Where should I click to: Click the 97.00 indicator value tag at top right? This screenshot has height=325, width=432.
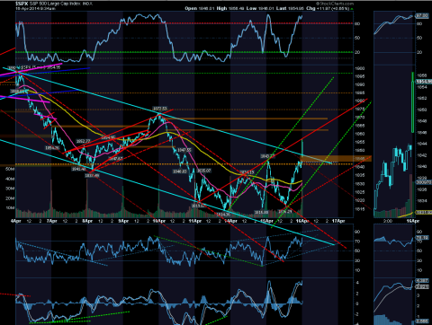(422, 15)
